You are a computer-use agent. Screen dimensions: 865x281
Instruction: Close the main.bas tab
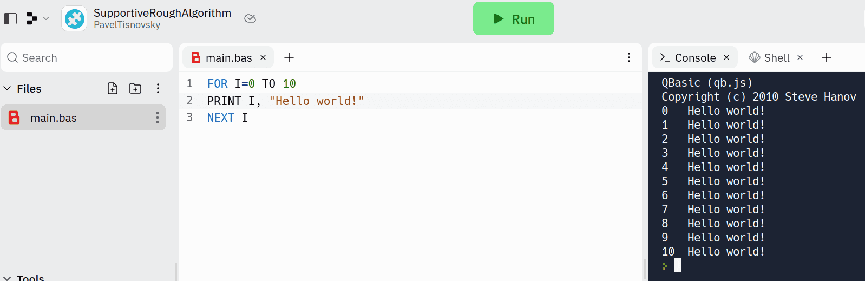263,57
